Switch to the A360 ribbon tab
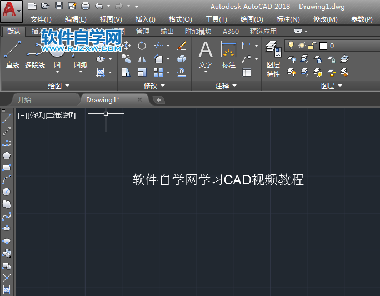 231,32
